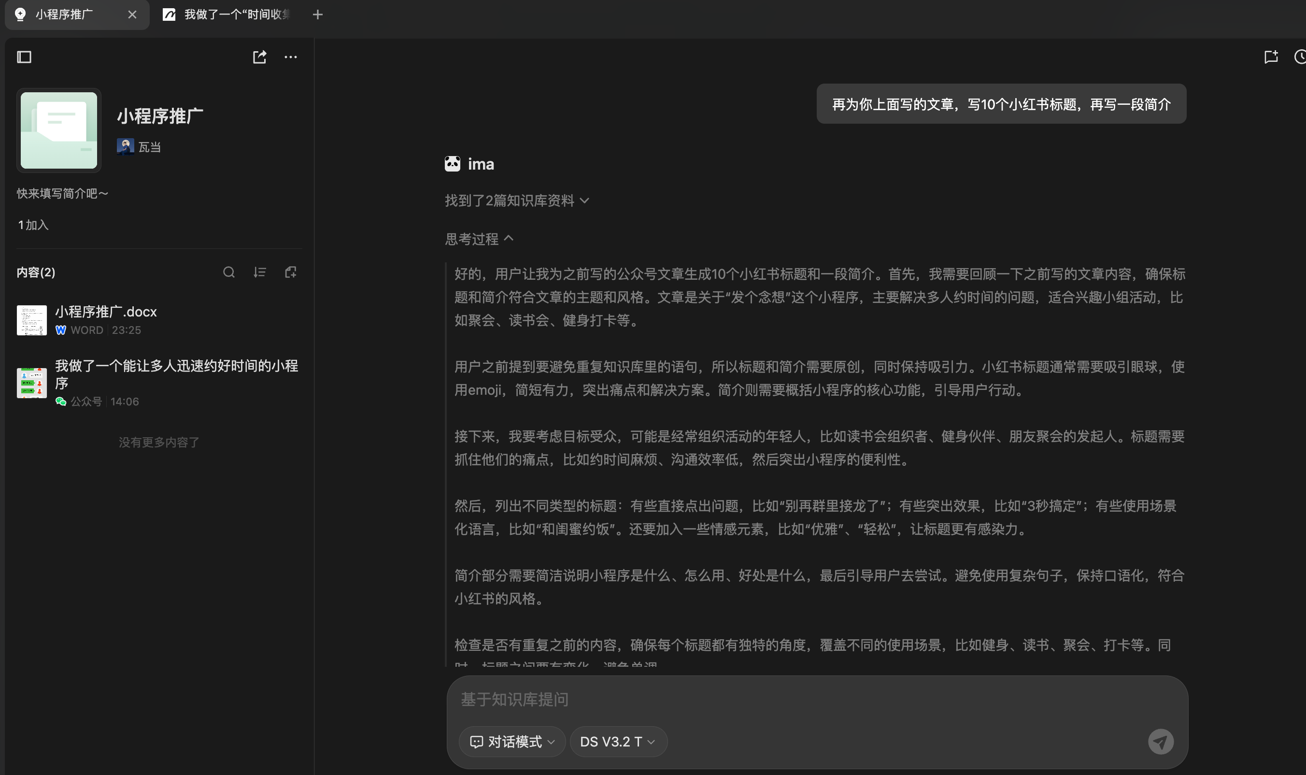This screenshot has width=1306, height=775.
Task: Open the 小程序推广.docx file
Action: coord(106,312)
